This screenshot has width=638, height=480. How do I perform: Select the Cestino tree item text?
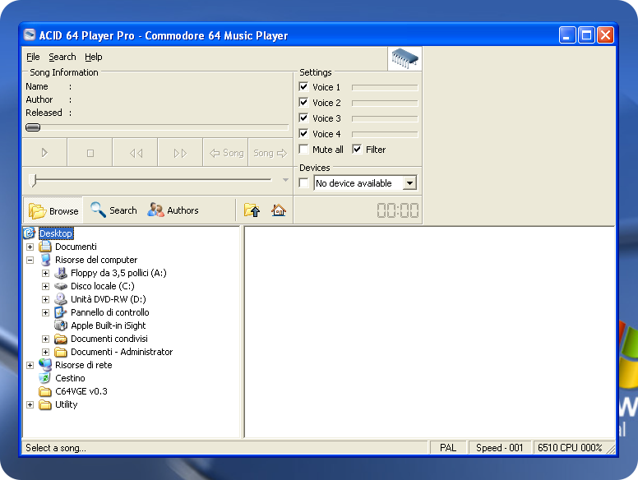70,378
